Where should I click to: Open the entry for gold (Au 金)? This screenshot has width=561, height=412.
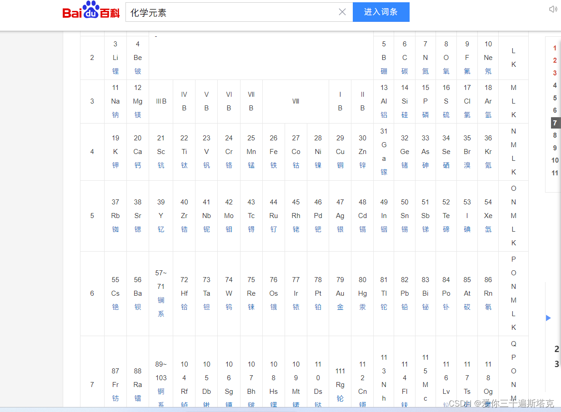[340, 293]
